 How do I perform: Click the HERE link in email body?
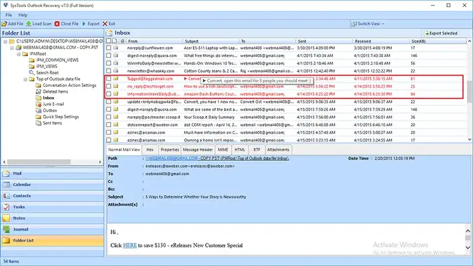point(129,245)
